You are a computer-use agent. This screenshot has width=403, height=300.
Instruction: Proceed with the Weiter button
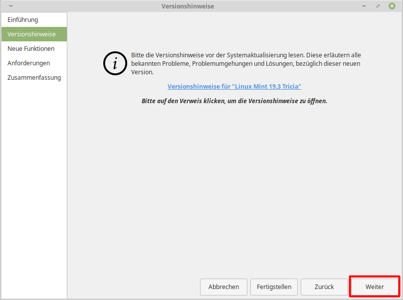pos(375,287)
